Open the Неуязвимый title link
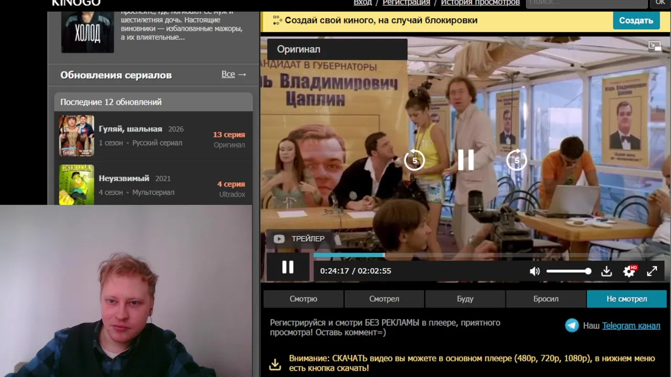Screen dimensions: 671x377 (x=124, y=179)
